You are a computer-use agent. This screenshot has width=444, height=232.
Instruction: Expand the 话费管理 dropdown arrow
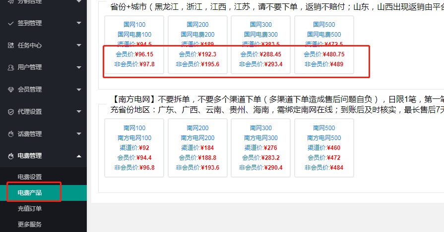[79, 134]
